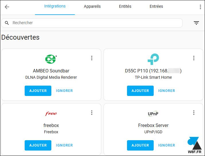Open the top-right overflow menu
The height and width of the screenshot is (156, 205).
point(200,7)
